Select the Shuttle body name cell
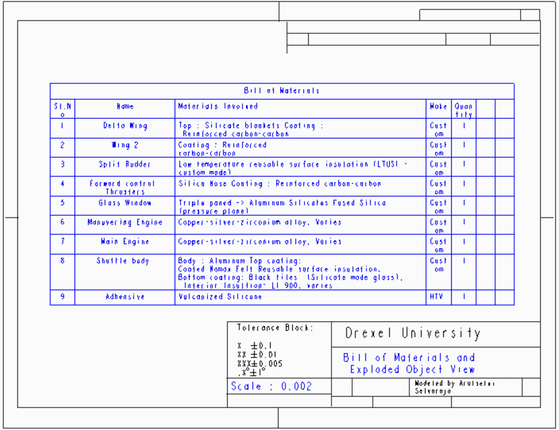The image size is (559, 430). [x=123, y=261]
